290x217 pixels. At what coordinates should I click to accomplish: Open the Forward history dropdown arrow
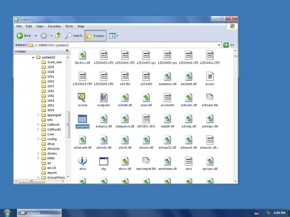[51, 36]
